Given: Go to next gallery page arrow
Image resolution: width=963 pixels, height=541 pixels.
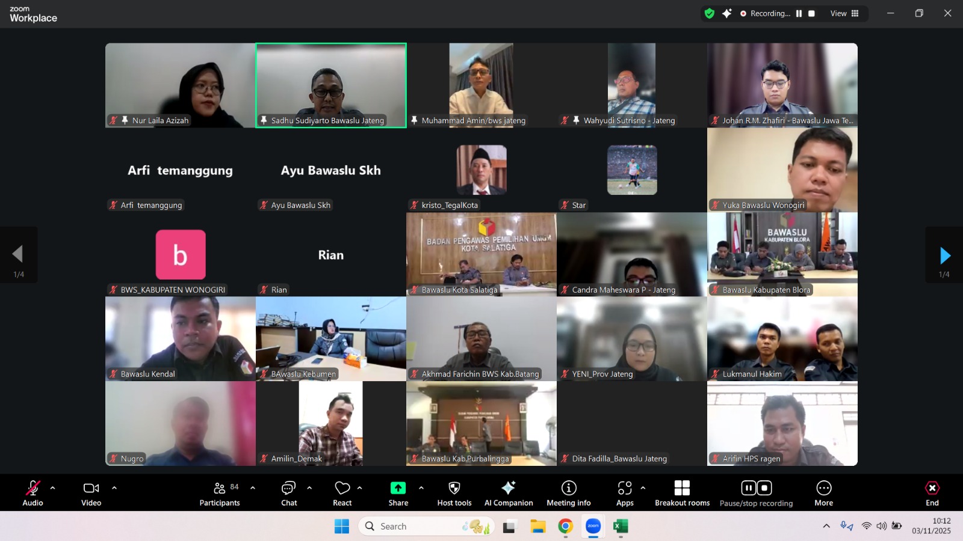Looking at the screenshot, I should click(944, 255).
